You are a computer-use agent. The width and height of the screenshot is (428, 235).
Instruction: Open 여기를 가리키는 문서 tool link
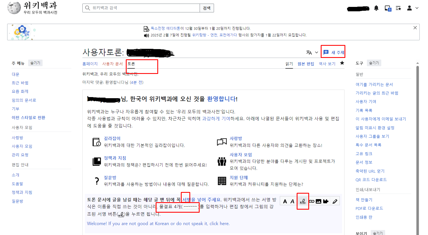(x=374, y=84)
